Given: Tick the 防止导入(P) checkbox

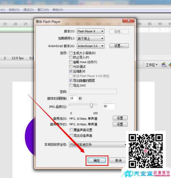Looking at the screenshot, I should click(71, 57).
